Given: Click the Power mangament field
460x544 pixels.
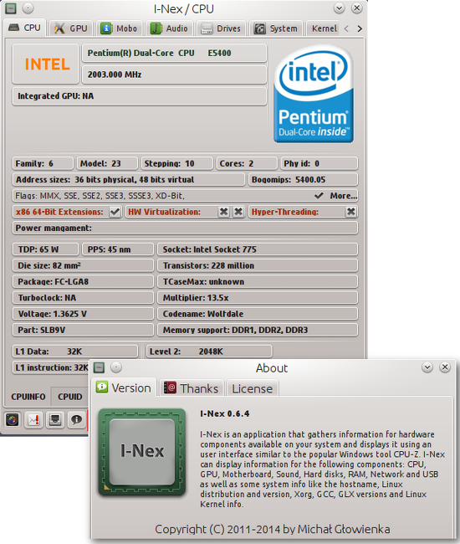Looking at the screenshot, I should click(185, 228).
